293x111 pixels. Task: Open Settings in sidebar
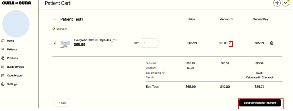pyautogui.click(x=12, y=84)
